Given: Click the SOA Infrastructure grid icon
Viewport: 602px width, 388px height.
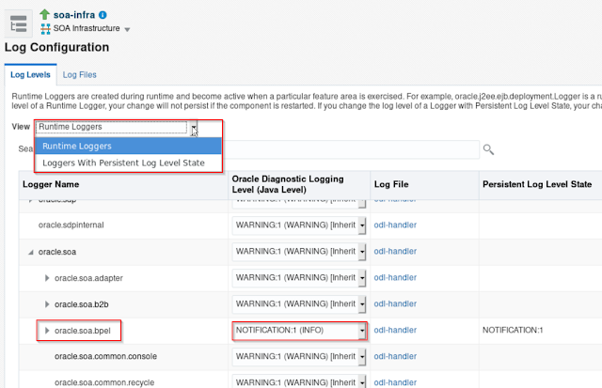Looking at the screenshot, I should (x=46, y=29).
